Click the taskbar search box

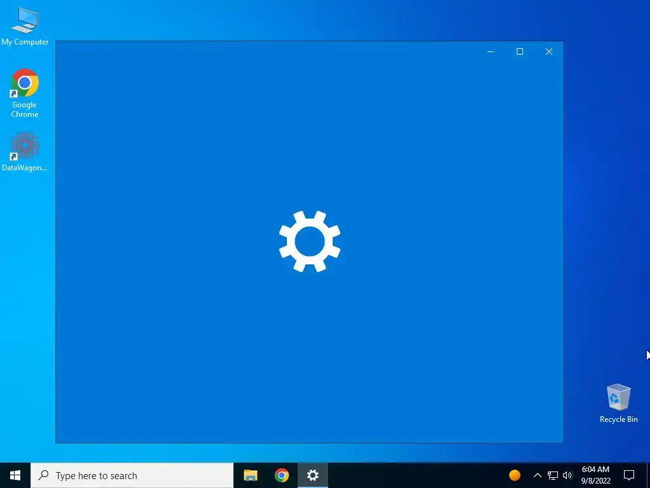click(132, 475)
